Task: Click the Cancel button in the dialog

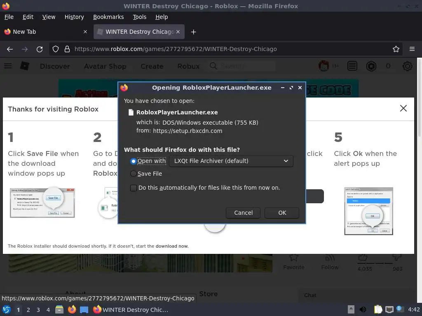Action: click(x=243, y=213)
